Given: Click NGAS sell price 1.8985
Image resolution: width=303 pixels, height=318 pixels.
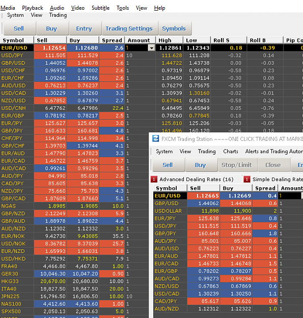Looking at the screenshot, I should pyautogui.click(x=50, y=206).
